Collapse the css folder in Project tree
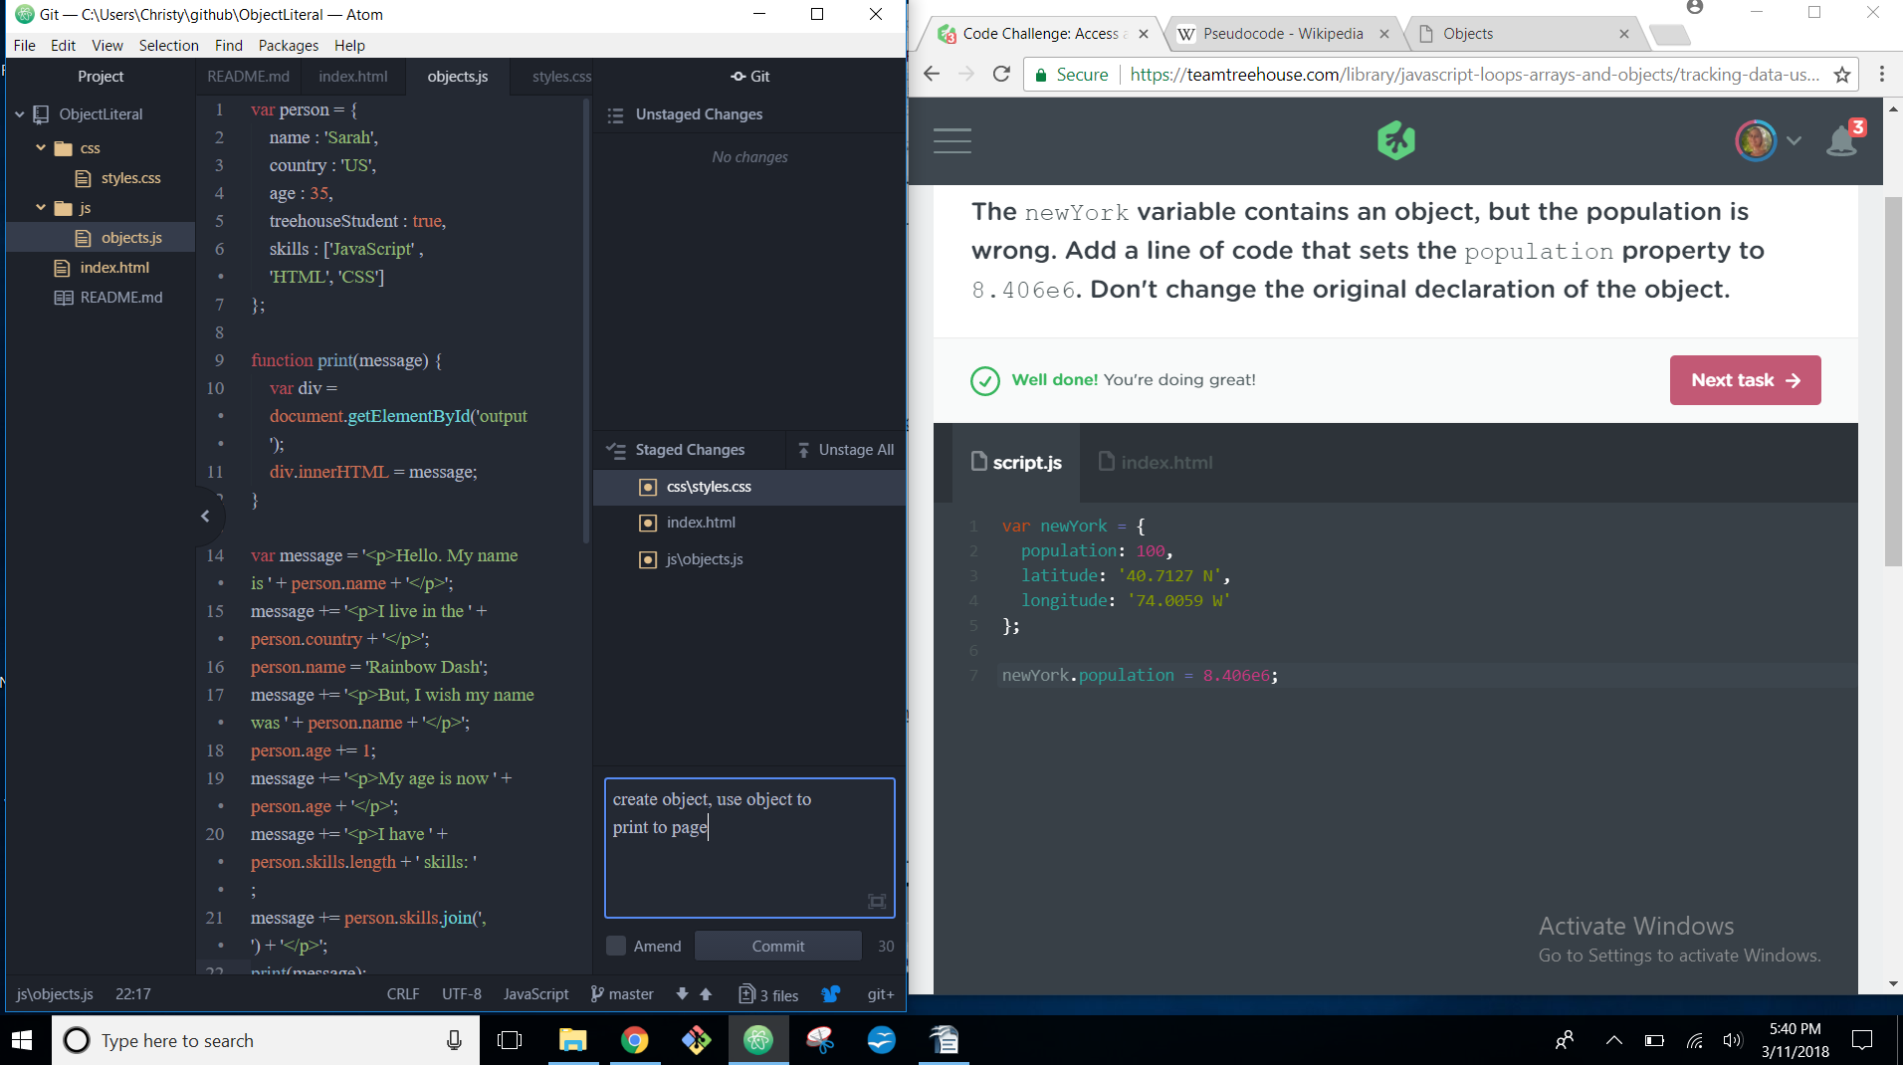 tap(41, 148)
